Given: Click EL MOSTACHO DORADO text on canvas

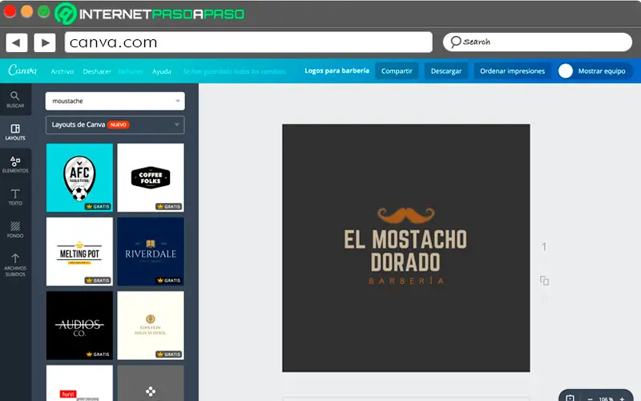Looking at the screenshot, I should pyautogui.click(x=405, y=250).
